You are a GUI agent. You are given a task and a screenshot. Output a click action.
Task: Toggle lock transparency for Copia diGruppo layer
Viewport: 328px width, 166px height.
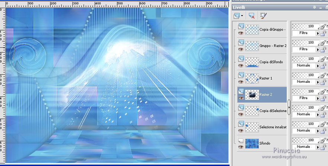(324, 33)
